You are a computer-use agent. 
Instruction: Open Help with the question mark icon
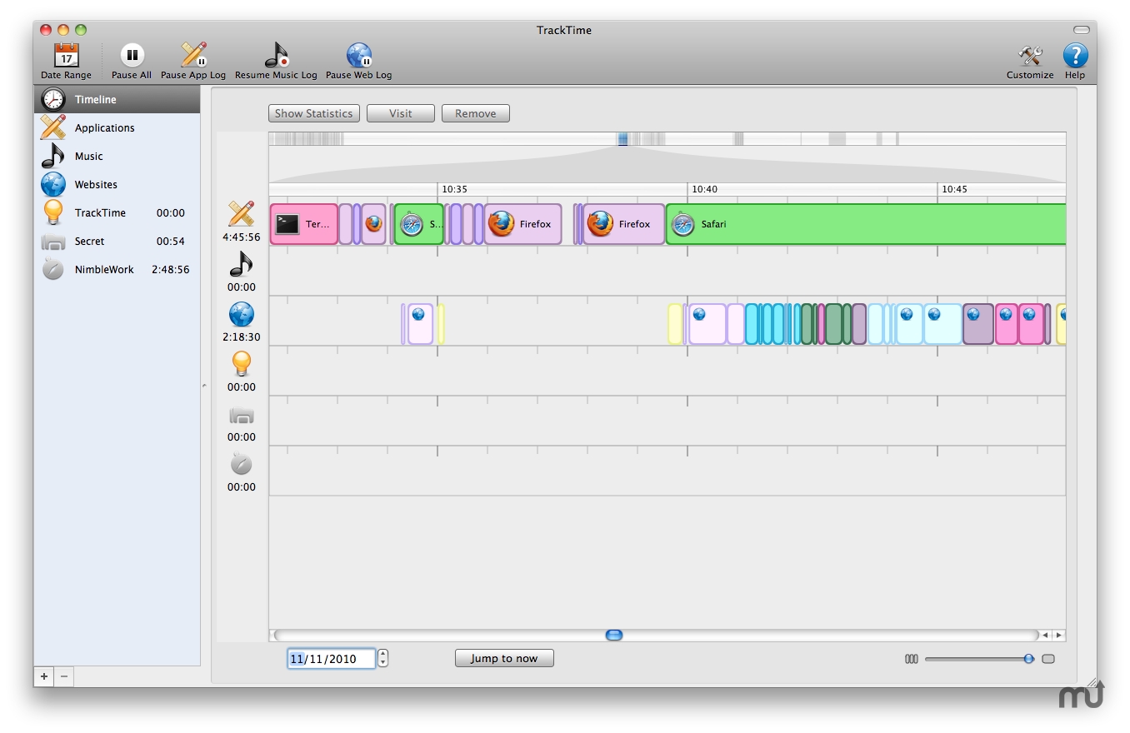pos(1075,57)
